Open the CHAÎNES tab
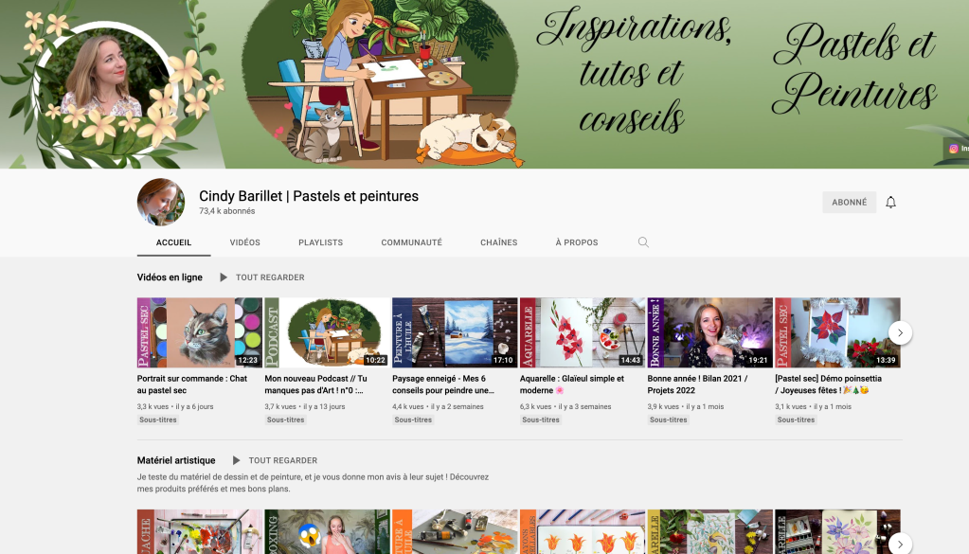969x554 pixels. (498, 242)
